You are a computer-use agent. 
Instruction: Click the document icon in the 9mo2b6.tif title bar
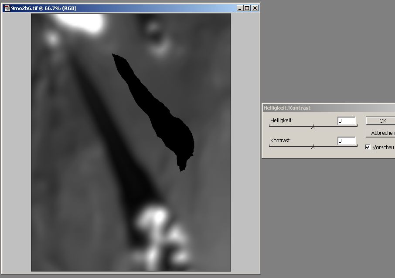(7, 8)
